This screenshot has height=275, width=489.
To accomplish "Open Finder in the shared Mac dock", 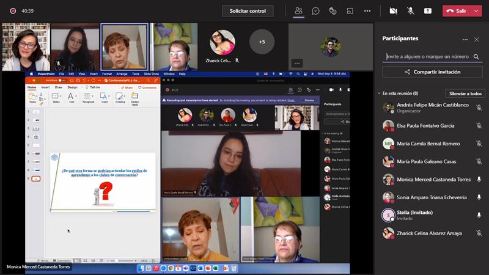I will [x=142, y=268].
